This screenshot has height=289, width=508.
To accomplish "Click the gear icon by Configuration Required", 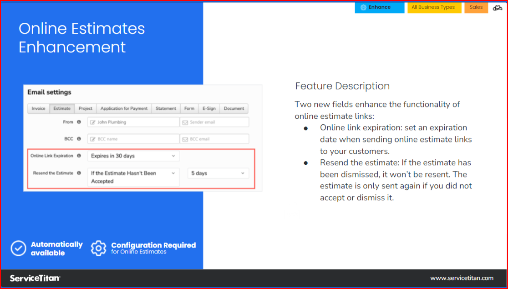I will (x=98, y=248).
